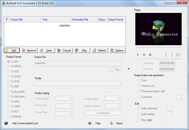Viewport: 189px width, 130px height.
Task: Show the About dialog
Action: point(116,123)
